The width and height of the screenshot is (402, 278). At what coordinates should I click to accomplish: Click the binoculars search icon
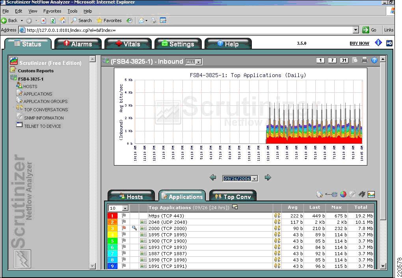pos(361,194)
